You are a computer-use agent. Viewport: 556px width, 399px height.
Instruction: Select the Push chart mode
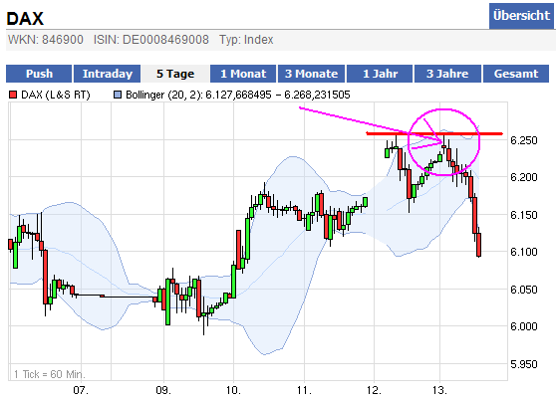39,74
